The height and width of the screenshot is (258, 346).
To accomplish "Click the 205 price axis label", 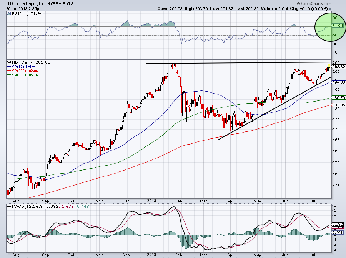I will [x=336, y=63].
